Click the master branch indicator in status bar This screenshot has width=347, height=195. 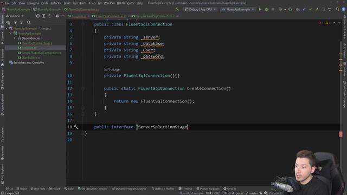pyautogui.click(x=252, y=193)
